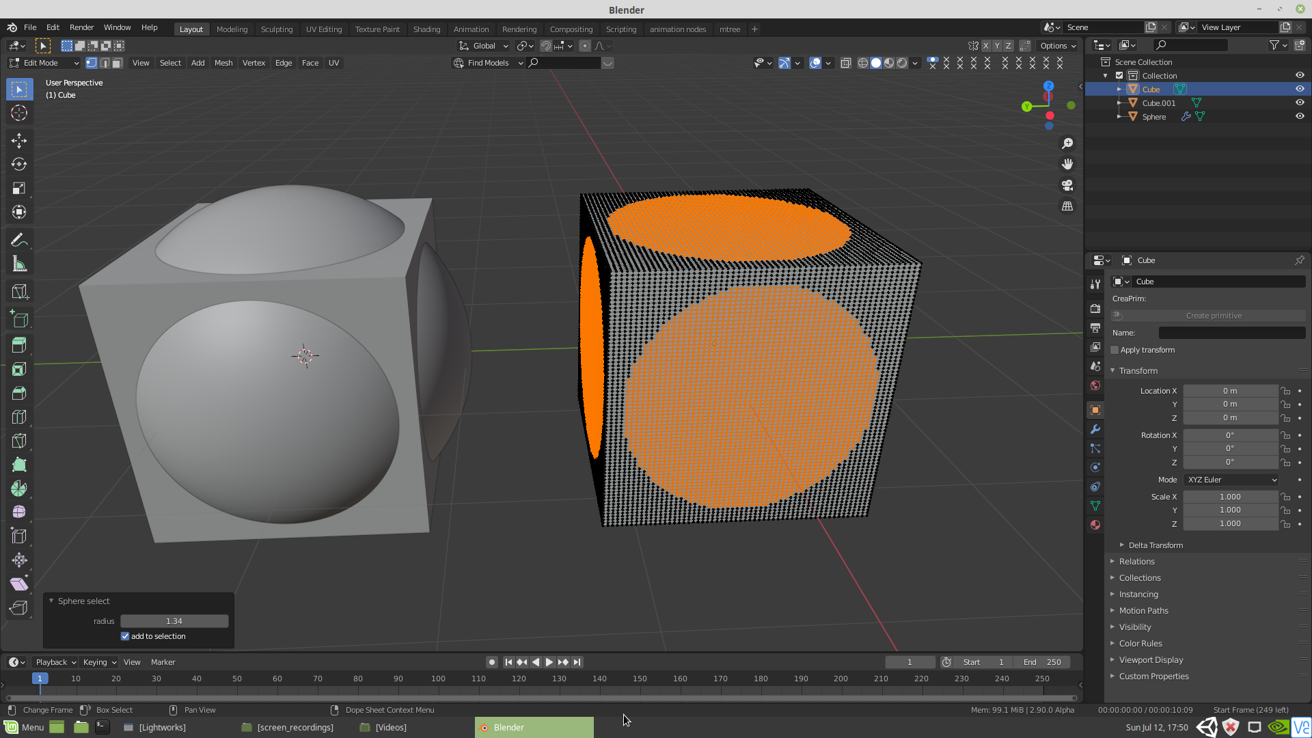Switch to the Sculpting workspace tab
The image size is (1312, 738).
277,29
